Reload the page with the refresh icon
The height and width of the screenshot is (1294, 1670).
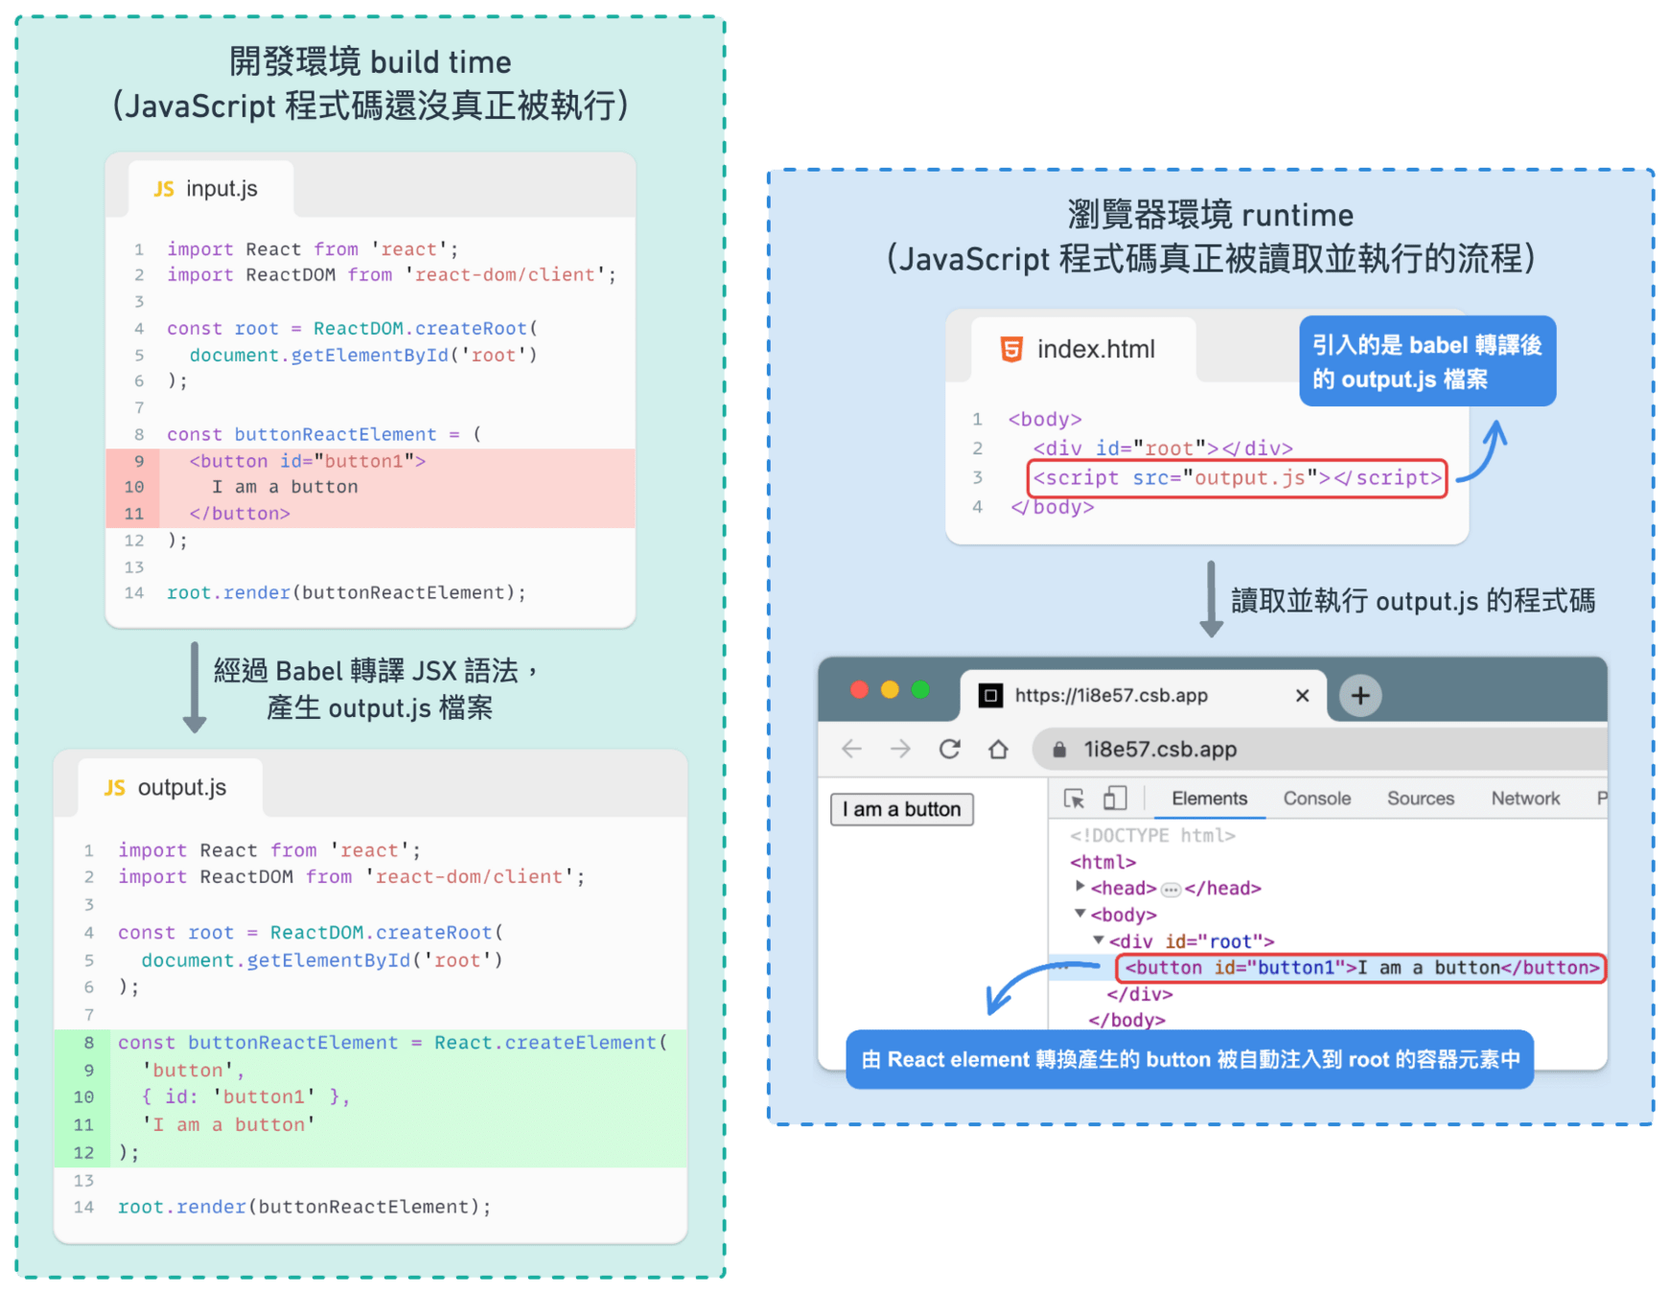coord(949,749)
